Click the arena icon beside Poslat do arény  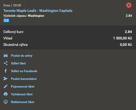point(6,55)
